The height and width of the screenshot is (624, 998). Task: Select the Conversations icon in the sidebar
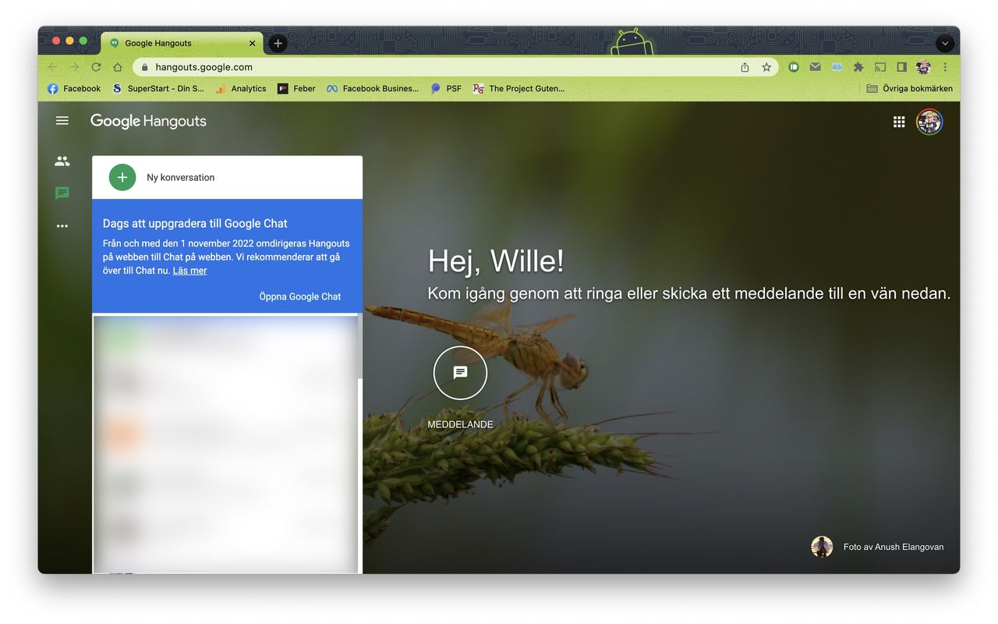(x=62, y=193)
